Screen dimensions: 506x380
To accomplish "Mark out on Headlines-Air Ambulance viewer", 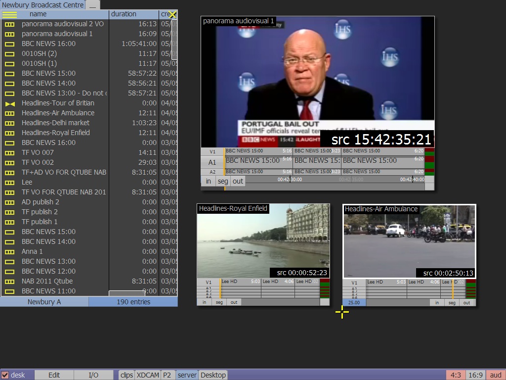I will (466, 303).
